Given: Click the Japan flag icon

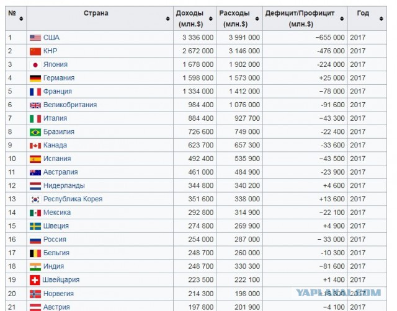Looking at the screenshot, I should [35, 64].
